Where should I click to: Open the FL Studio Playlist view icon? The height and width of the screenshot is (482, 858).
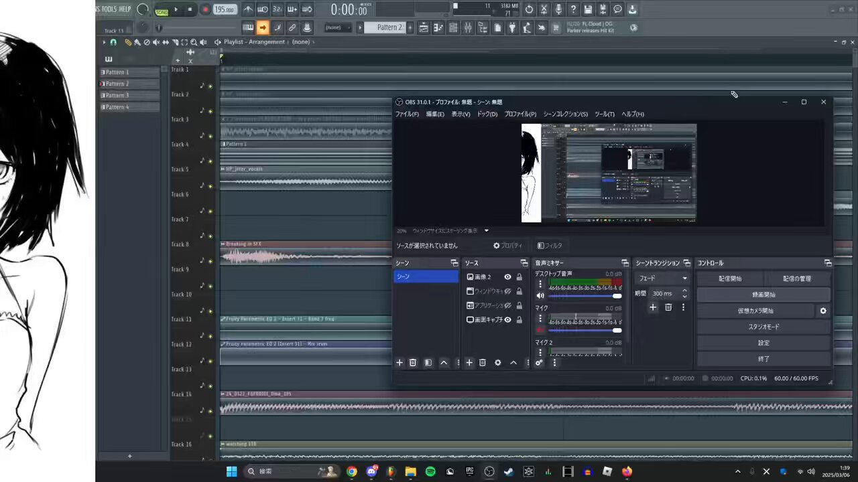pyautogui.click(x=424, y=27)
